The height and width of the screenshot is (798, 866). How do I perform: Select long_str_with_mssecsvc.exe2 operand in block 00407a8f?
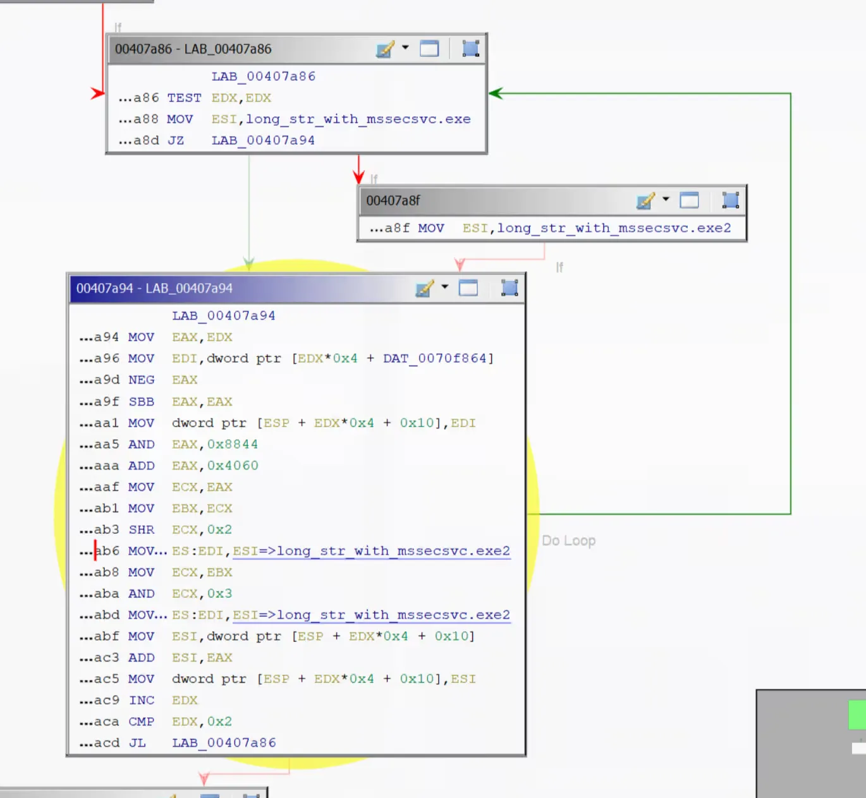point(613,228)
